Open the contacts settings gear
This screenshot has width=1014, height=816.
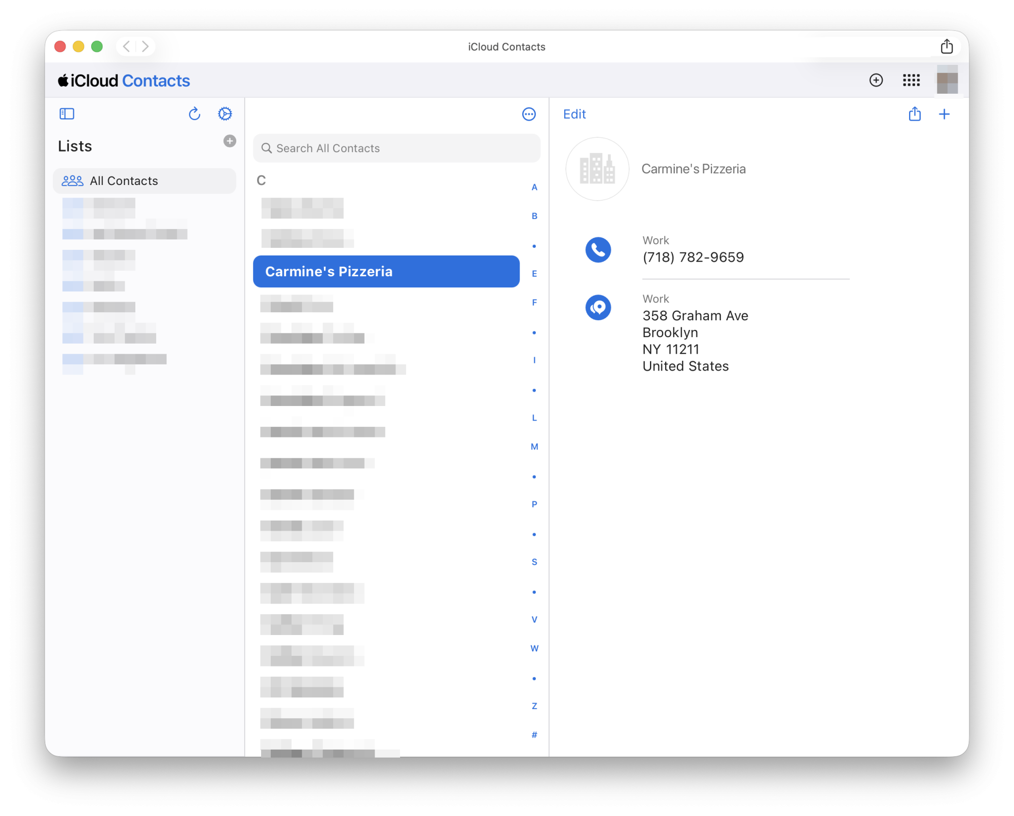225,114
